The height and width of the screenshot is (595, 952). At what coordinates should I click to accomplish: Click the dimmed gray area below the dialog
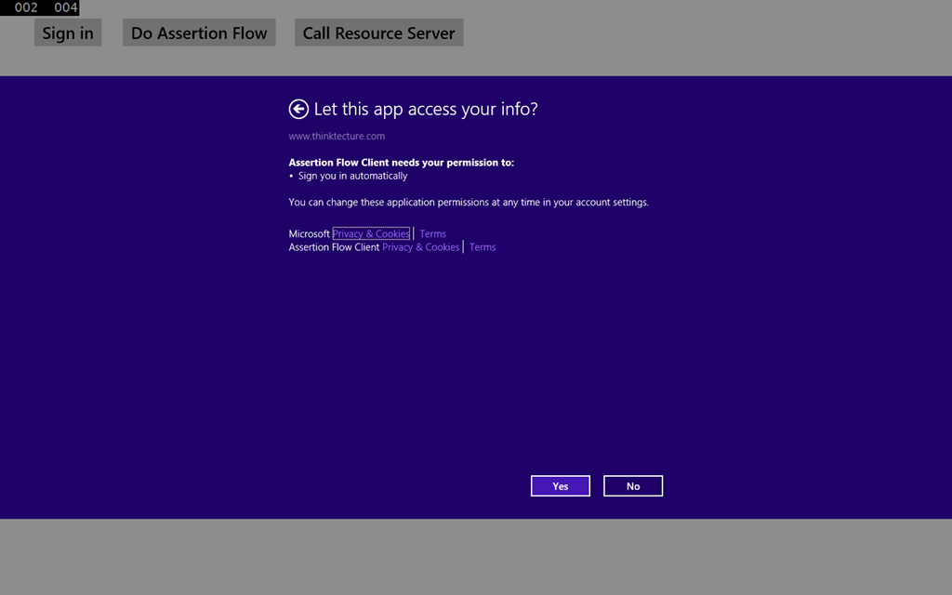[476, 556]
